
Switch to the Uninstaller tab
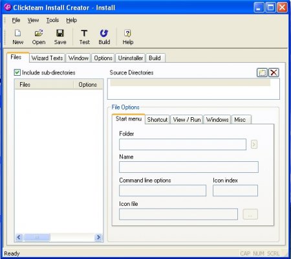(x=131, y=58)
